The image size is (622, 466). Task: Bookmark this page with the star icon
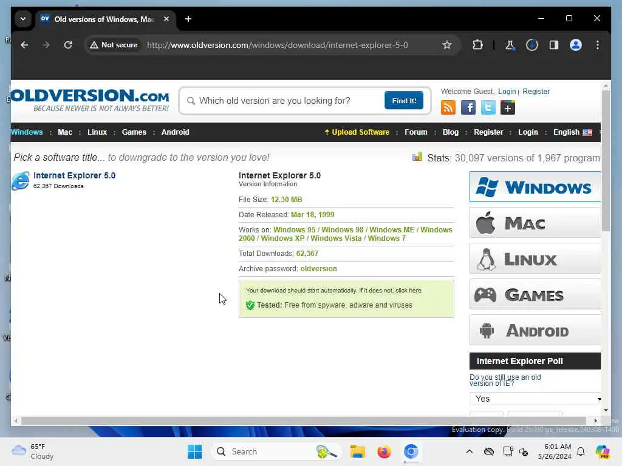[x=446, y=45]
